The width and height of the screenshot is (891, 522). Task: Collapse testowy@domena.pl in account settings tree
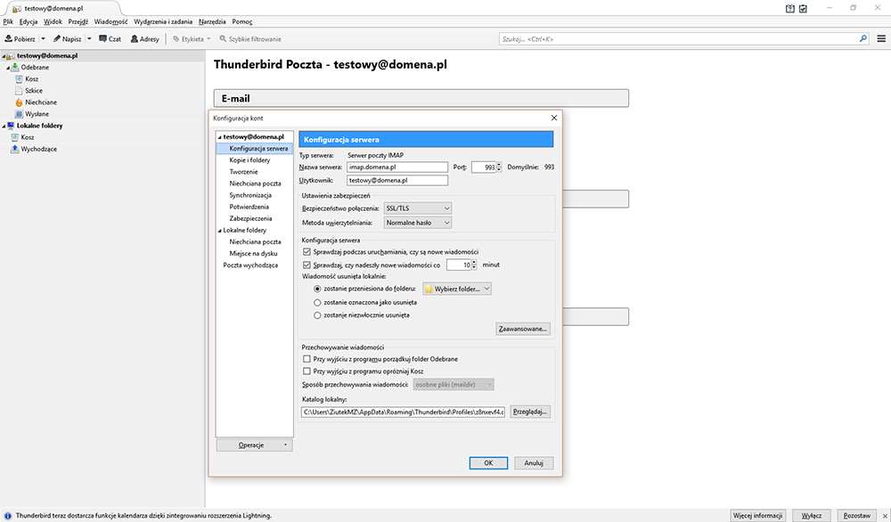pos(220,137)
